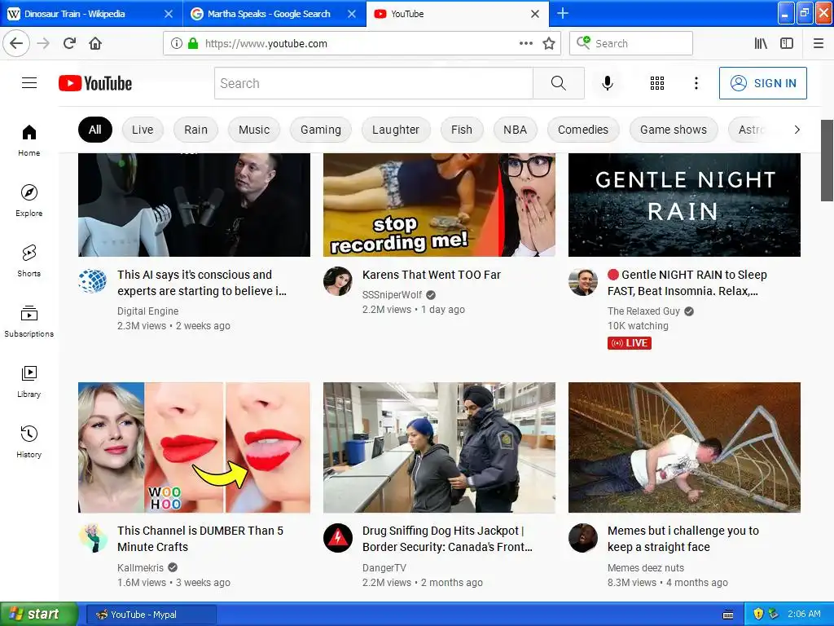834x626 pixels.
Task: Click the browser toolbar search box
Action: pyautogui.click(x=631, y=43)
